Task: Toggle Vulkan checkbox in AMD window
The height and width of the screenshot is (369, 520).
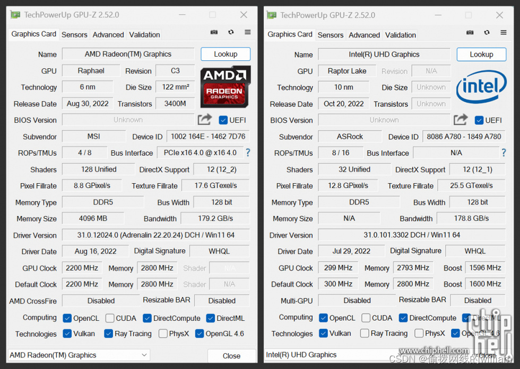Action: tap(67, 334)
